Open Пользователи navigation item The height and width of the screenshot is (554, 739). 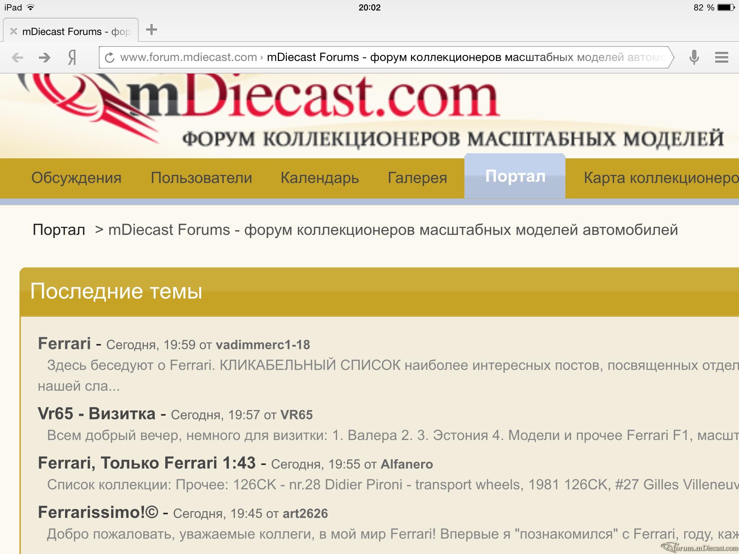[201, 178]
